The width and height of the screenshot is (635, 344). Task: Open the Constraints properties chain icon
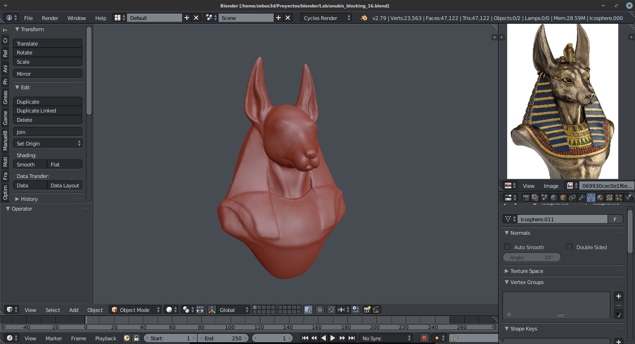(572, 198)
